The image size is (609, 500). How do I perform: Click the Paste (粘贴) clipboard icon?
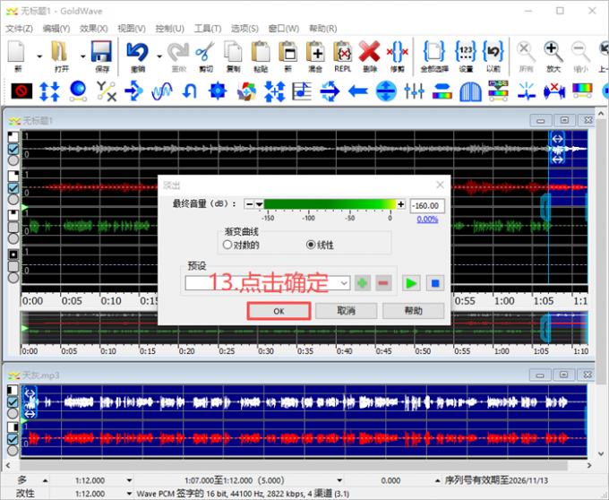tap(261, 52)
